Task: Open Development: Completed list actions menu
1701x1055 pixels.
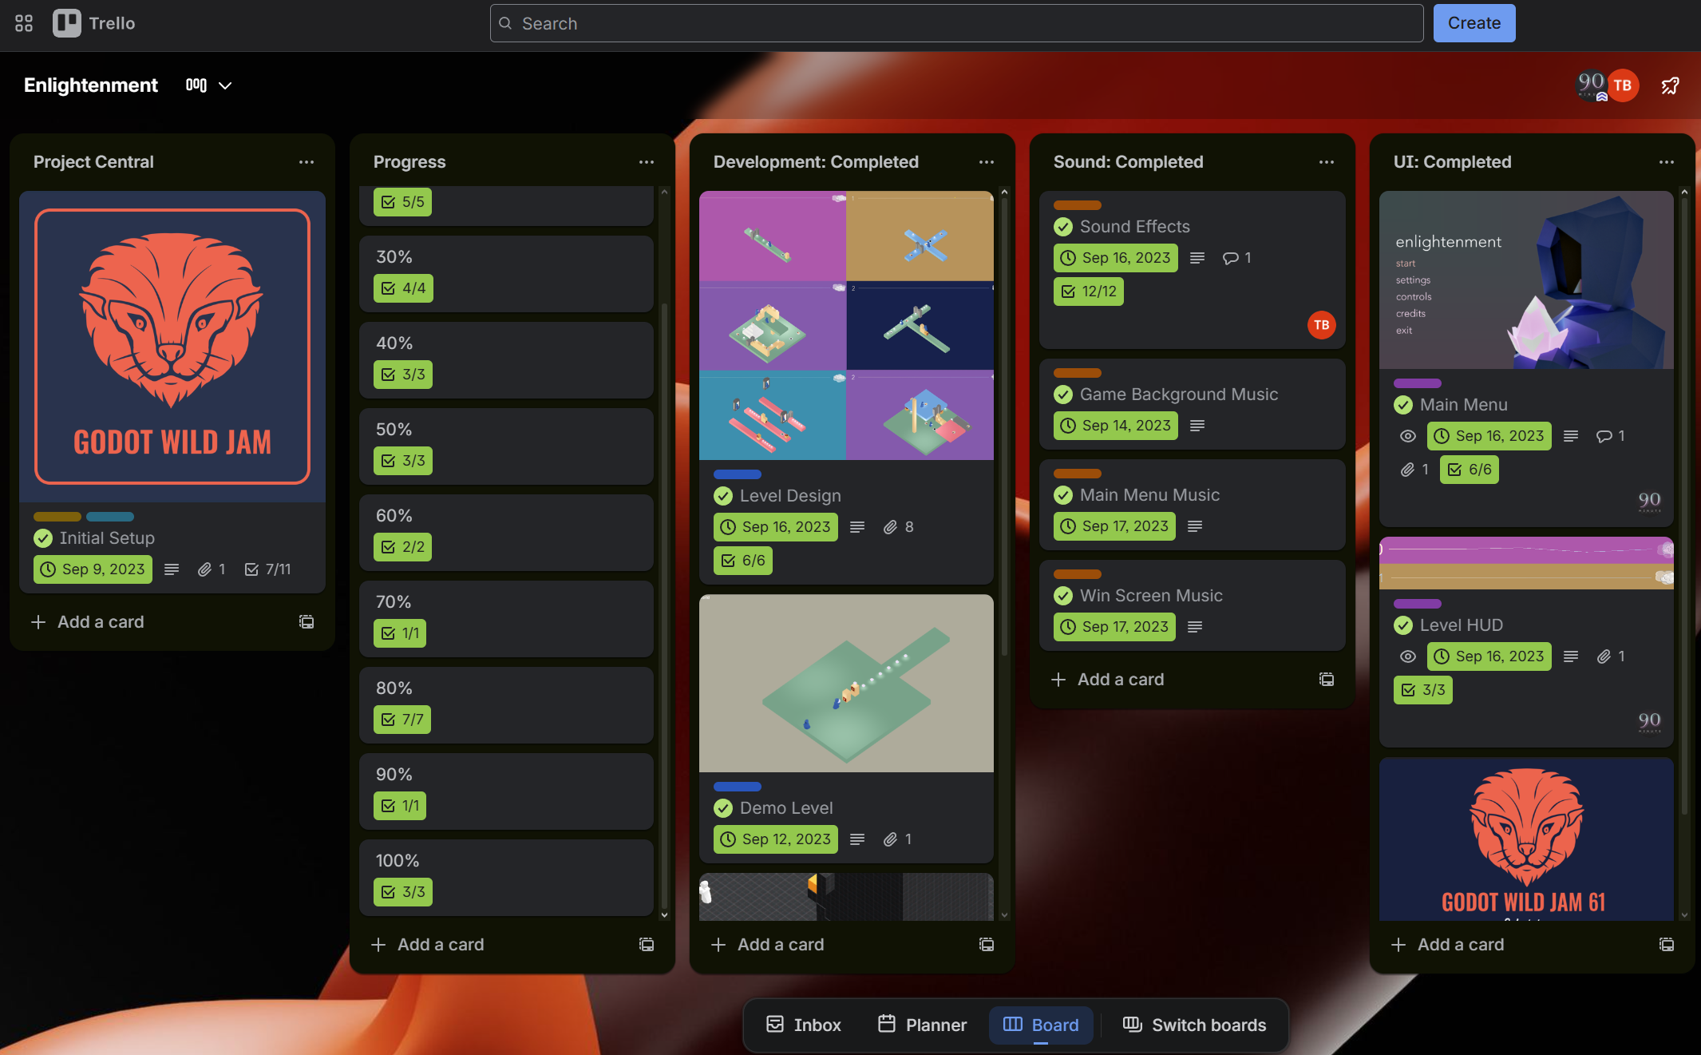Action: coord(986,162)
